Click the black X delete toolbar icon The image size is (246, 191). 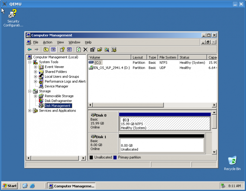click(x=85, y=49)
